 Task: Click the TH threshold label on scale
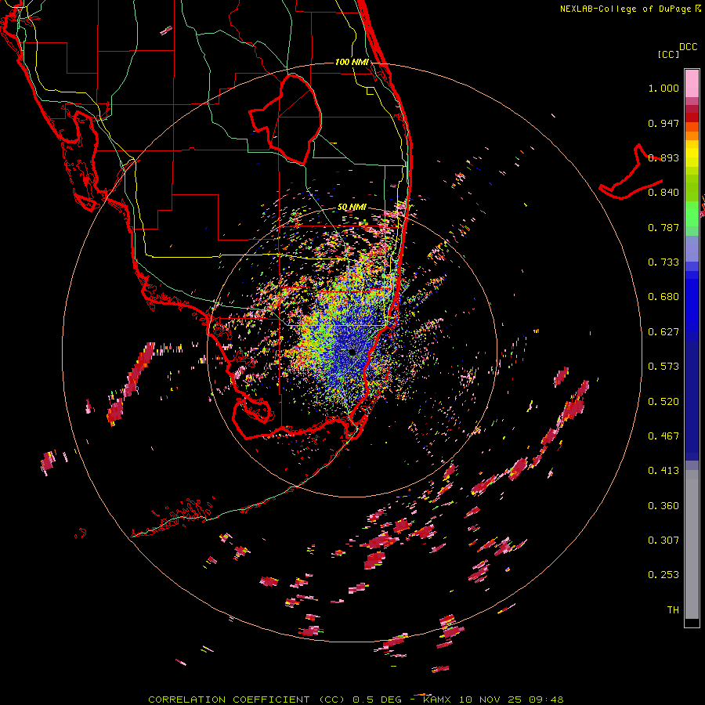673,610
